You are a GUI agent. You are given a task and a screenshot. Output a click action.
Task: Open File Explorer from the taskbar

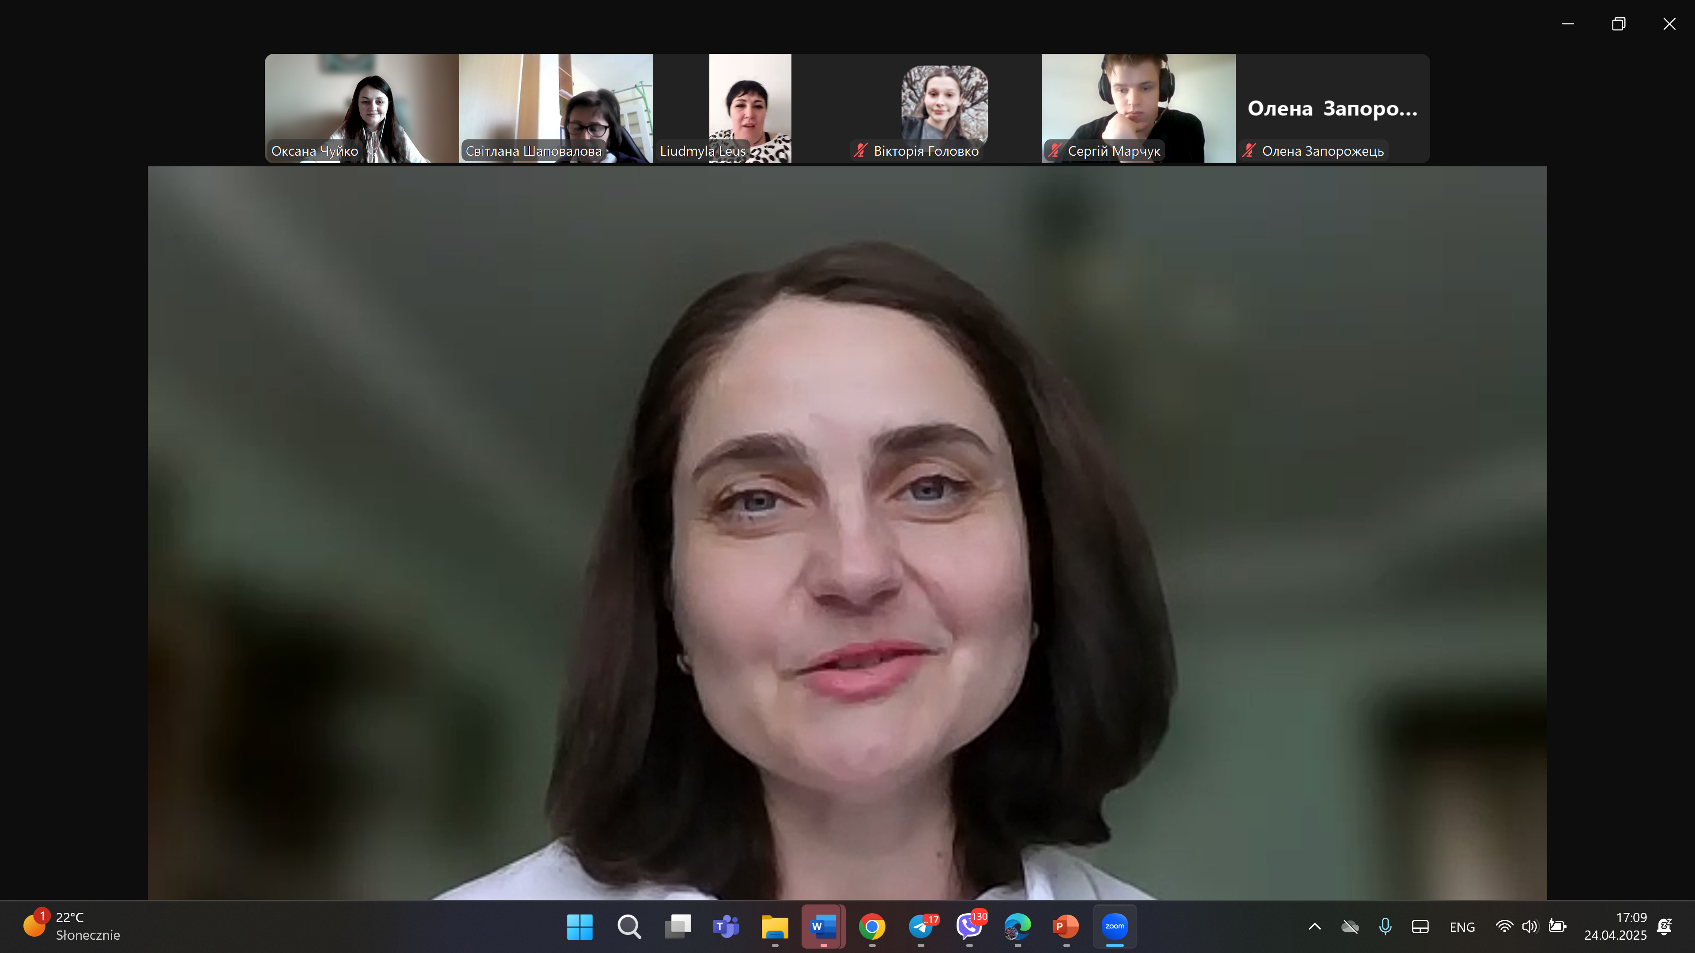point(775,926)
